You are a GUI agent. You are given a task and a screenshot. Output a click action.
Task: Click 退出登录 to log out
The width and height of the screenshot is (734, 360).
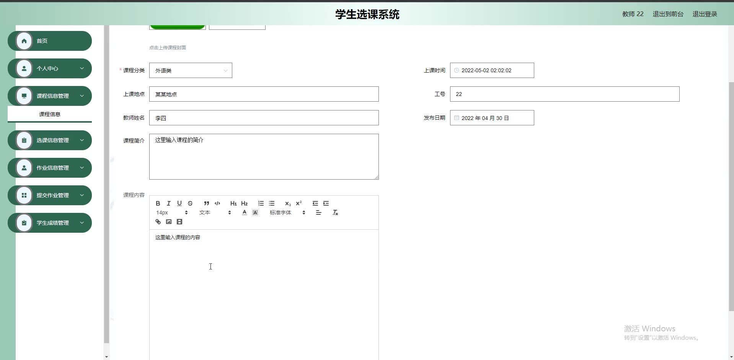click(x=705, y=14)
